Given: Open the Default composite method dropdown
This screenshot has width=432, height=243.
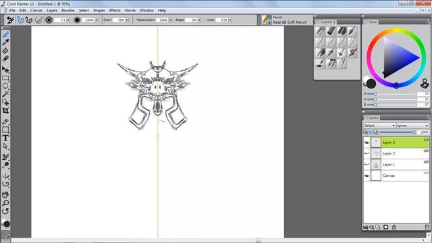Looking at the screenshot, I should (379, 126).
